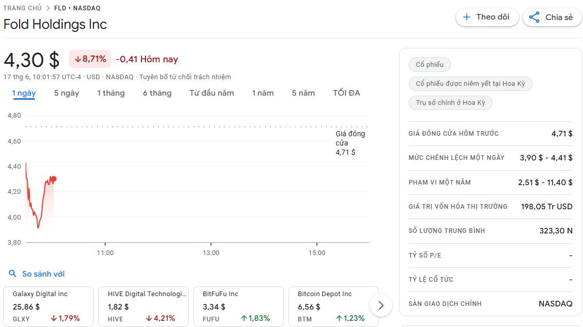
Task: Click the TỶ SỐ P/E row label
Action: [425, 255]
